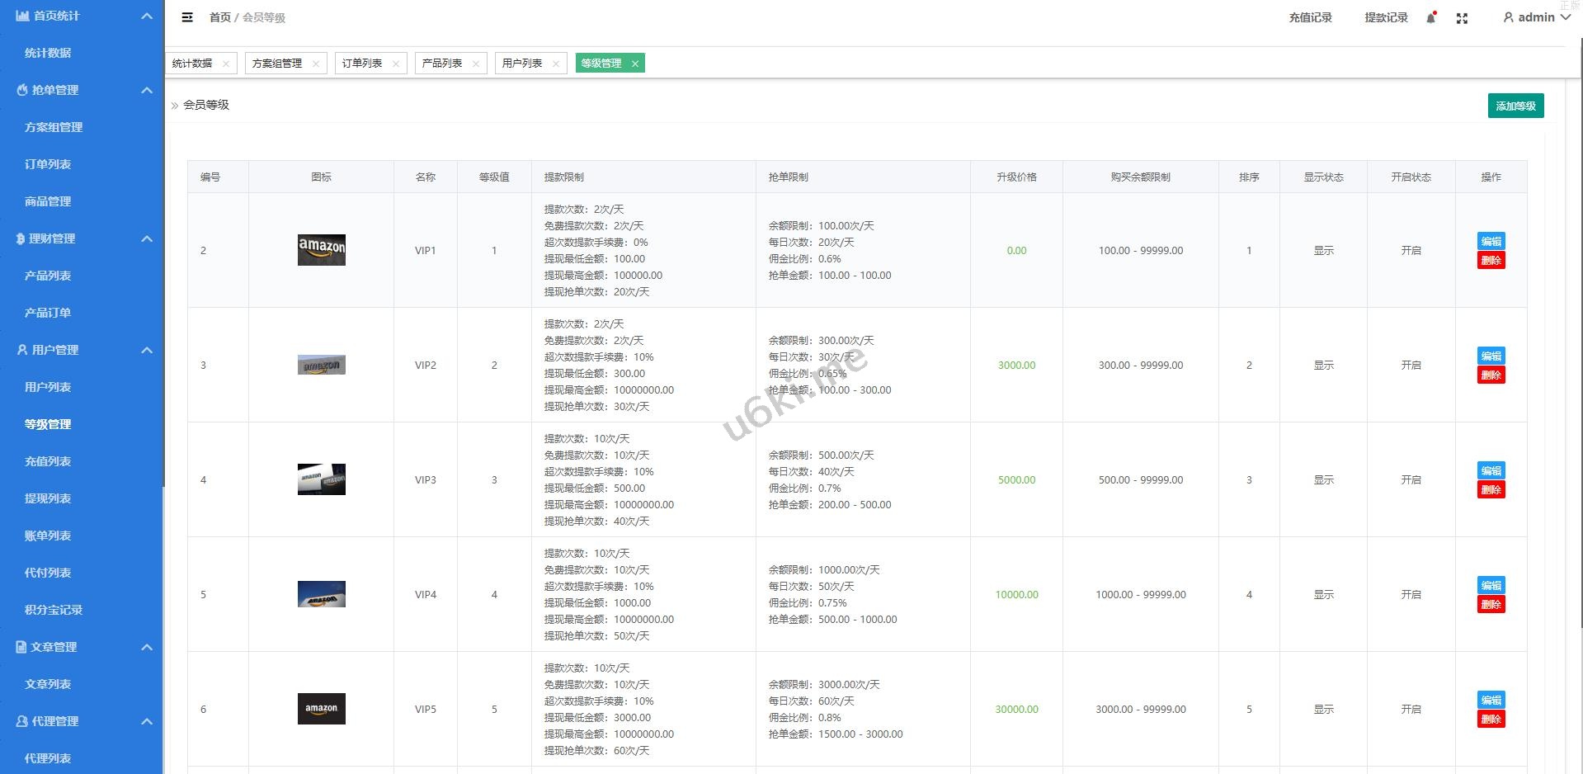Switch to the 方案组管理 tab
Image resolution: width=1583 pixels, height=774 pixels.
click(x=277, y=64)
